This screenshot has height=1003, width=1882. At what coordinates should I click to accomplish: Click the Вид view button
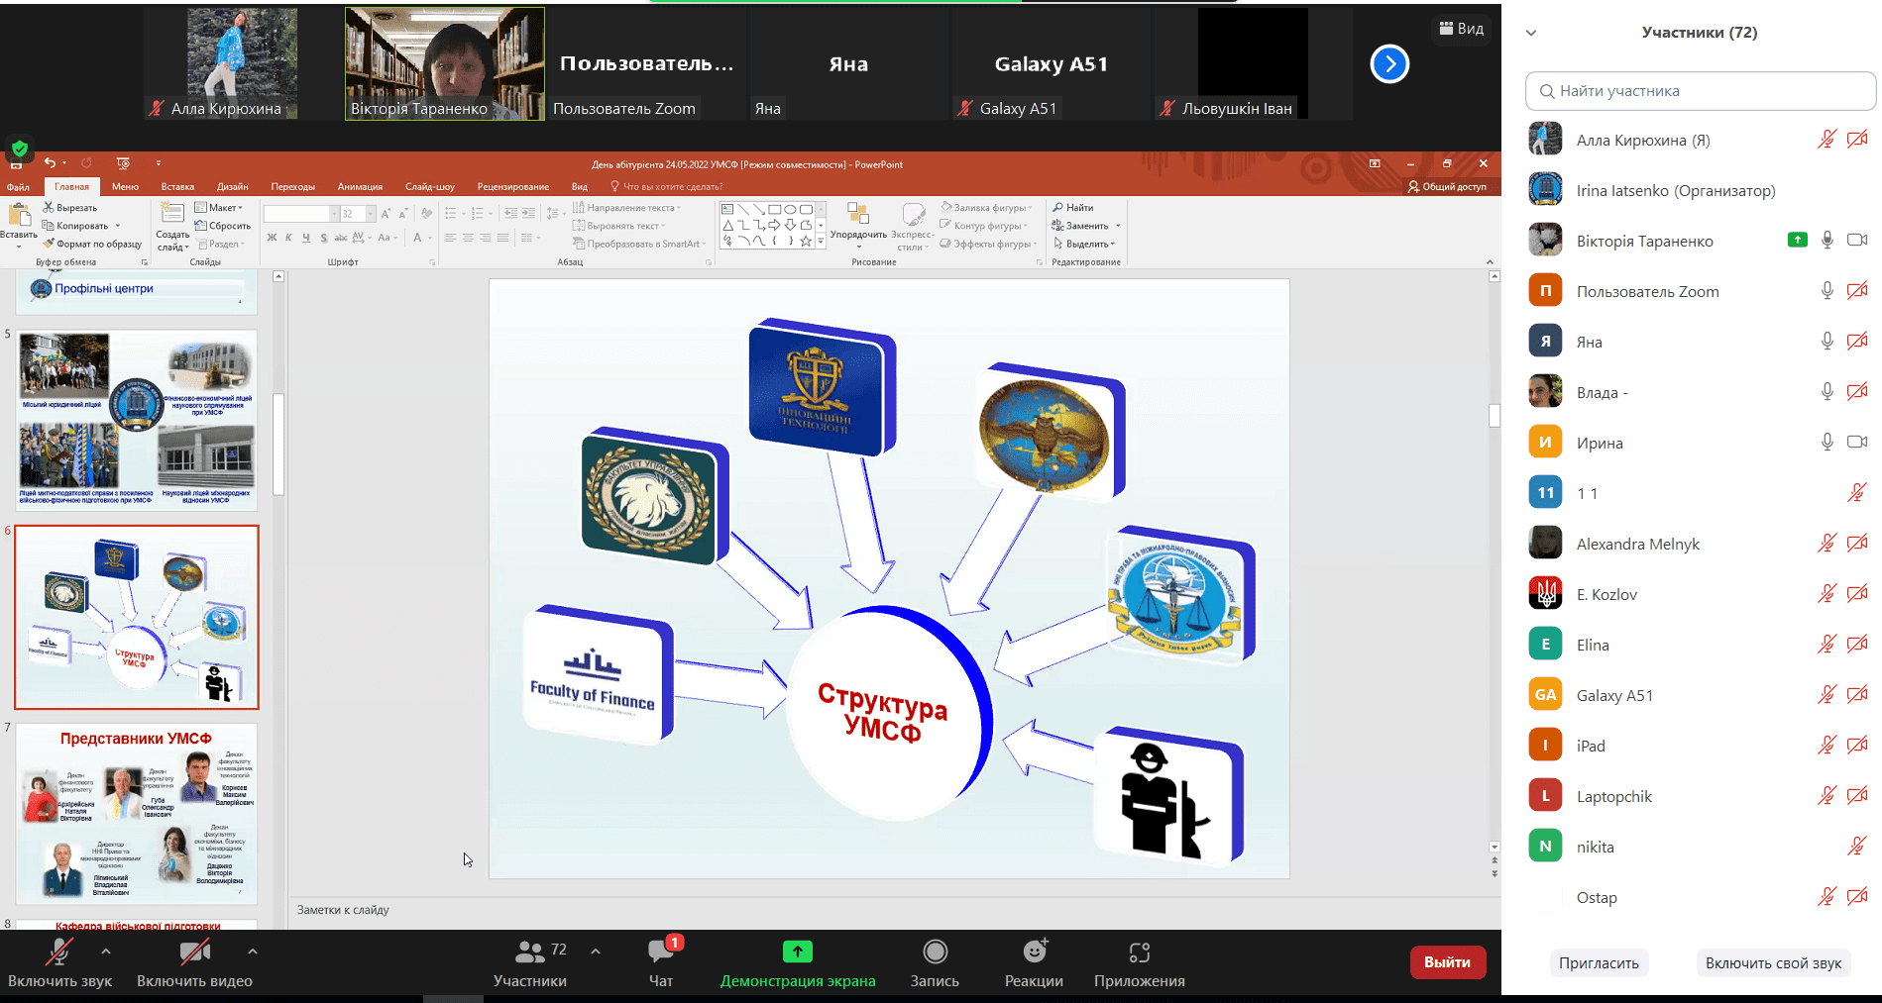click(1462, 29)
